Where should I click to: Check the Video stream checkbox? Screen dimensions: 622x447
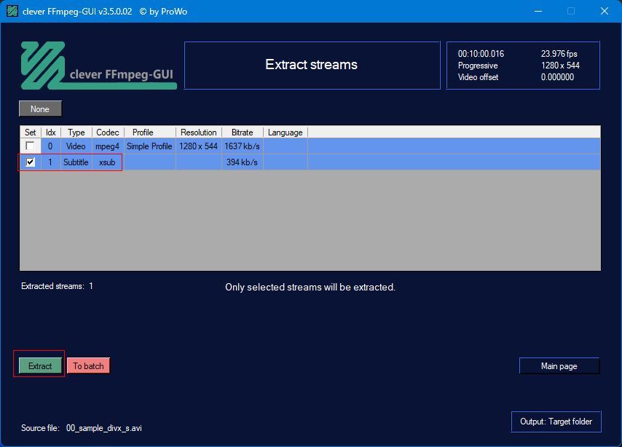[30, 146]
